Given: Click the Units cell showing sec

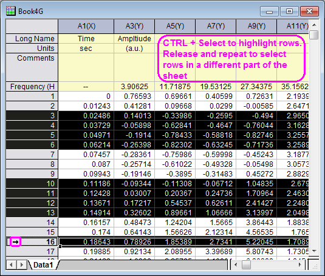Looking at the screenshot, I should tap(86, 49).
